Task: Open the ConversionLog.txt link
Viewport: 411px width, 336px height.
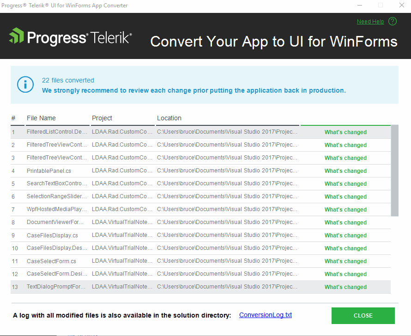Action: click(x=266, y=315)
